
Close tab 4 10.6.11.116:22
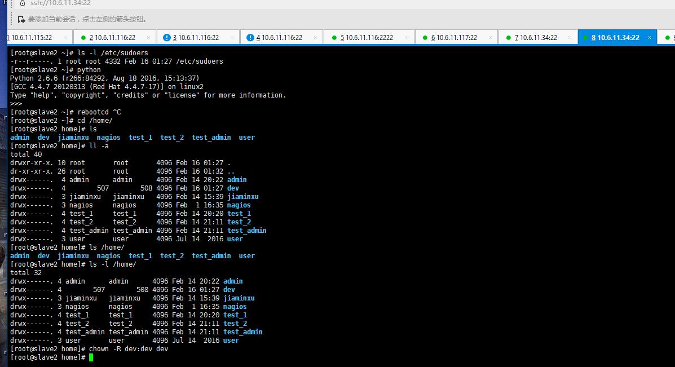pos(316,38)
